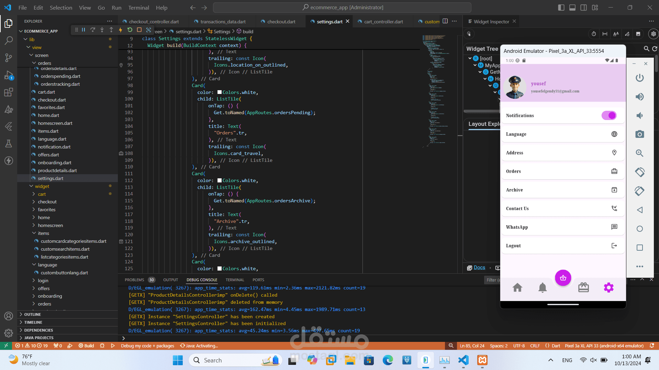Expand the onboarding folder

coord(50,296)
